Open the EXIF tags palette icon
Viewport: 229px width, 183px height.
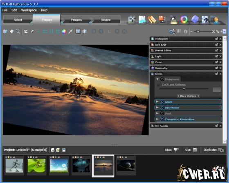[152, 20]
